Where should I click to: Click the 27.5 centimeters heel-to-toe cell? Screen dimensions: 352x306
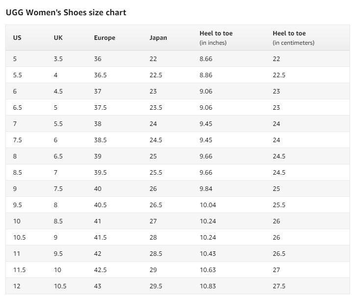279,286
